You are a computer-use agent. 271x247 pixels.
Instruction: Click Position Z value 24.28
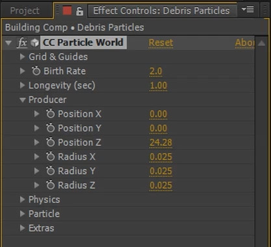click(x=161, y=143)
